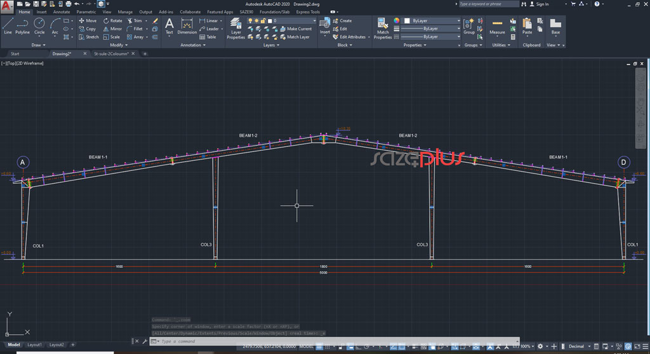The width and height of the screenshot is (650, 354).
Task: Click Match Layer button
Action: point(295,37)
